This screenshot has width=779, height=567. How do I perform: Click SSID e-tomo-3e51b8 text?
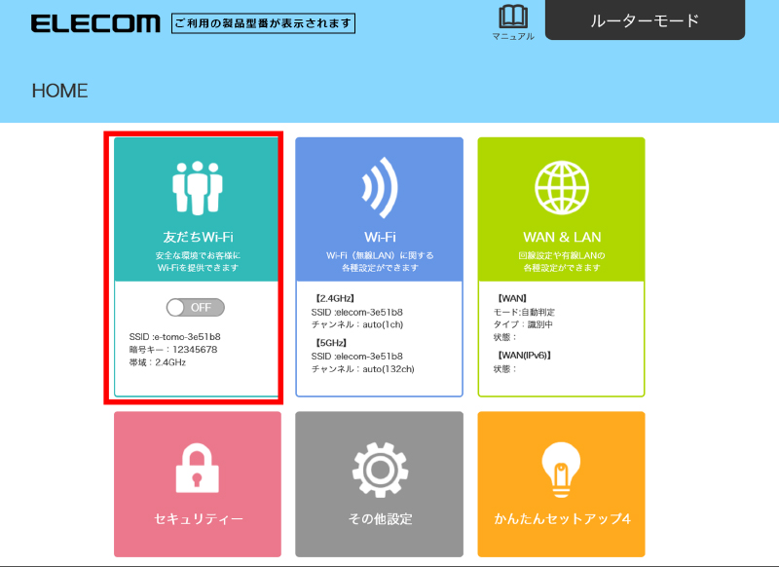[175, 337]
